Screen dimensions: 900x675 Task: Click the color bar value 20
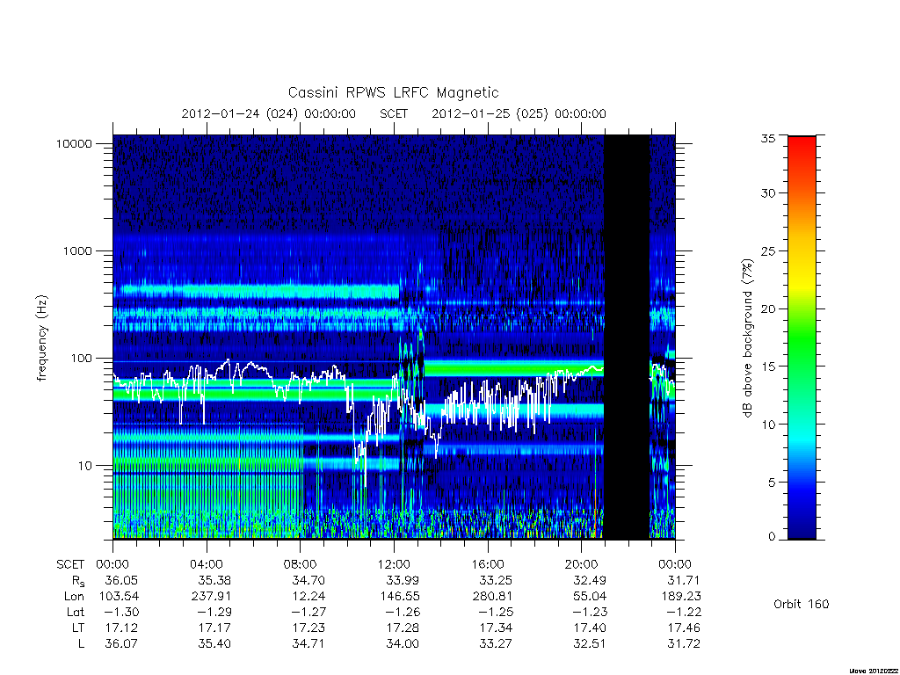[x=768, y=308]
